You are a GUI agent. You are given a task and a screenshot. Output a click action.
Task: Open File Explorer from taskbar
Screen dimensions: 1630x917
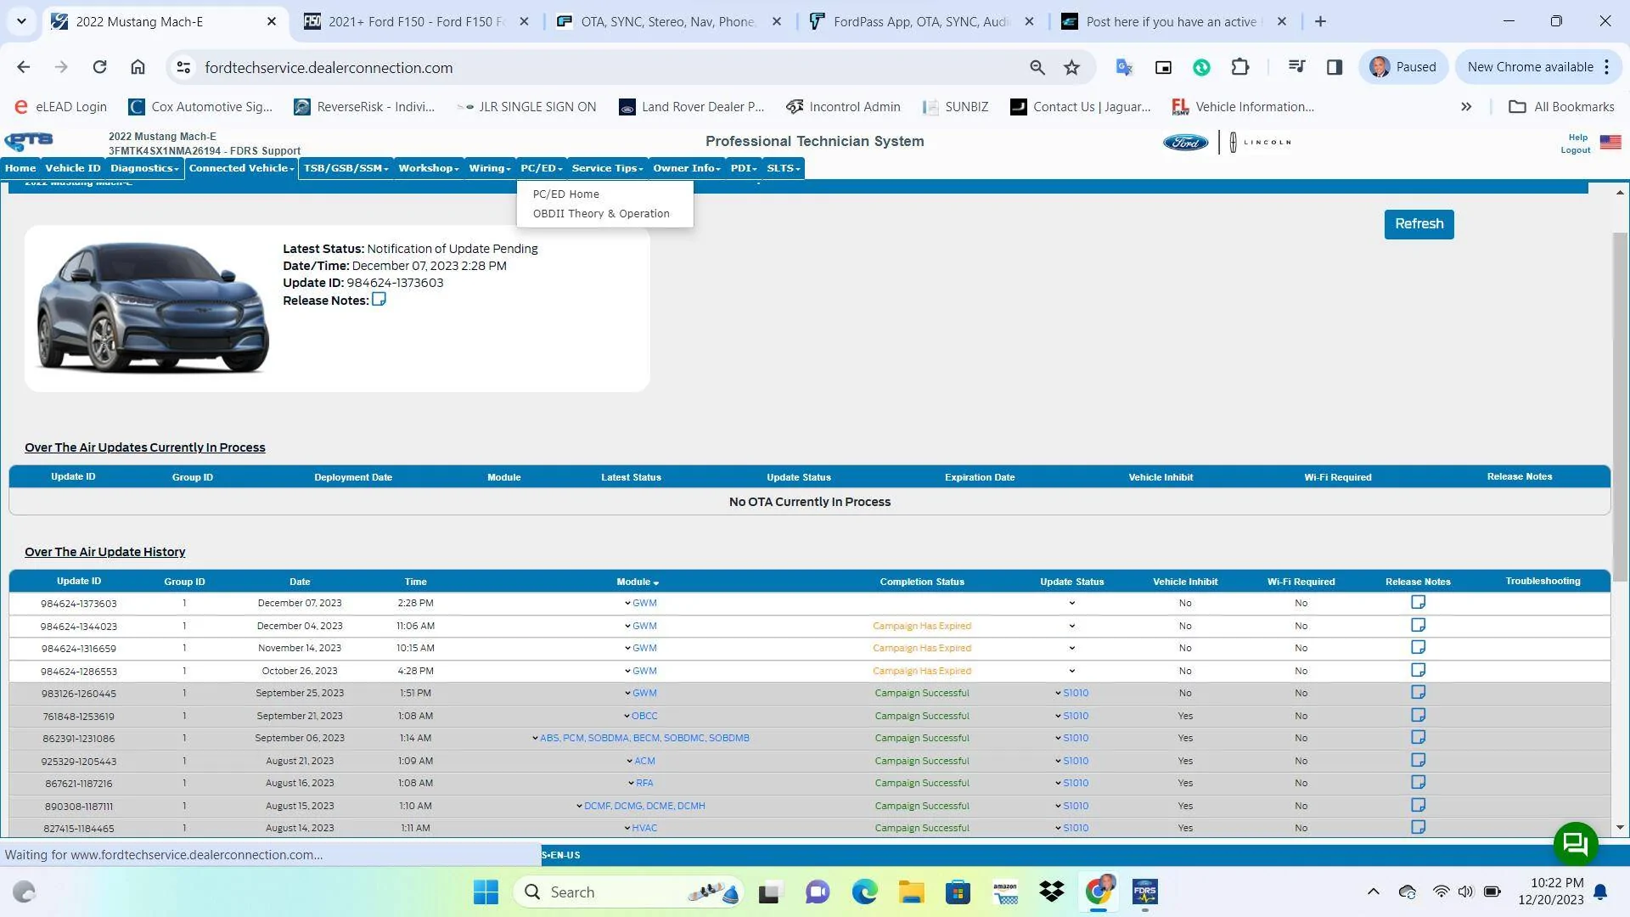coord(912,892)
